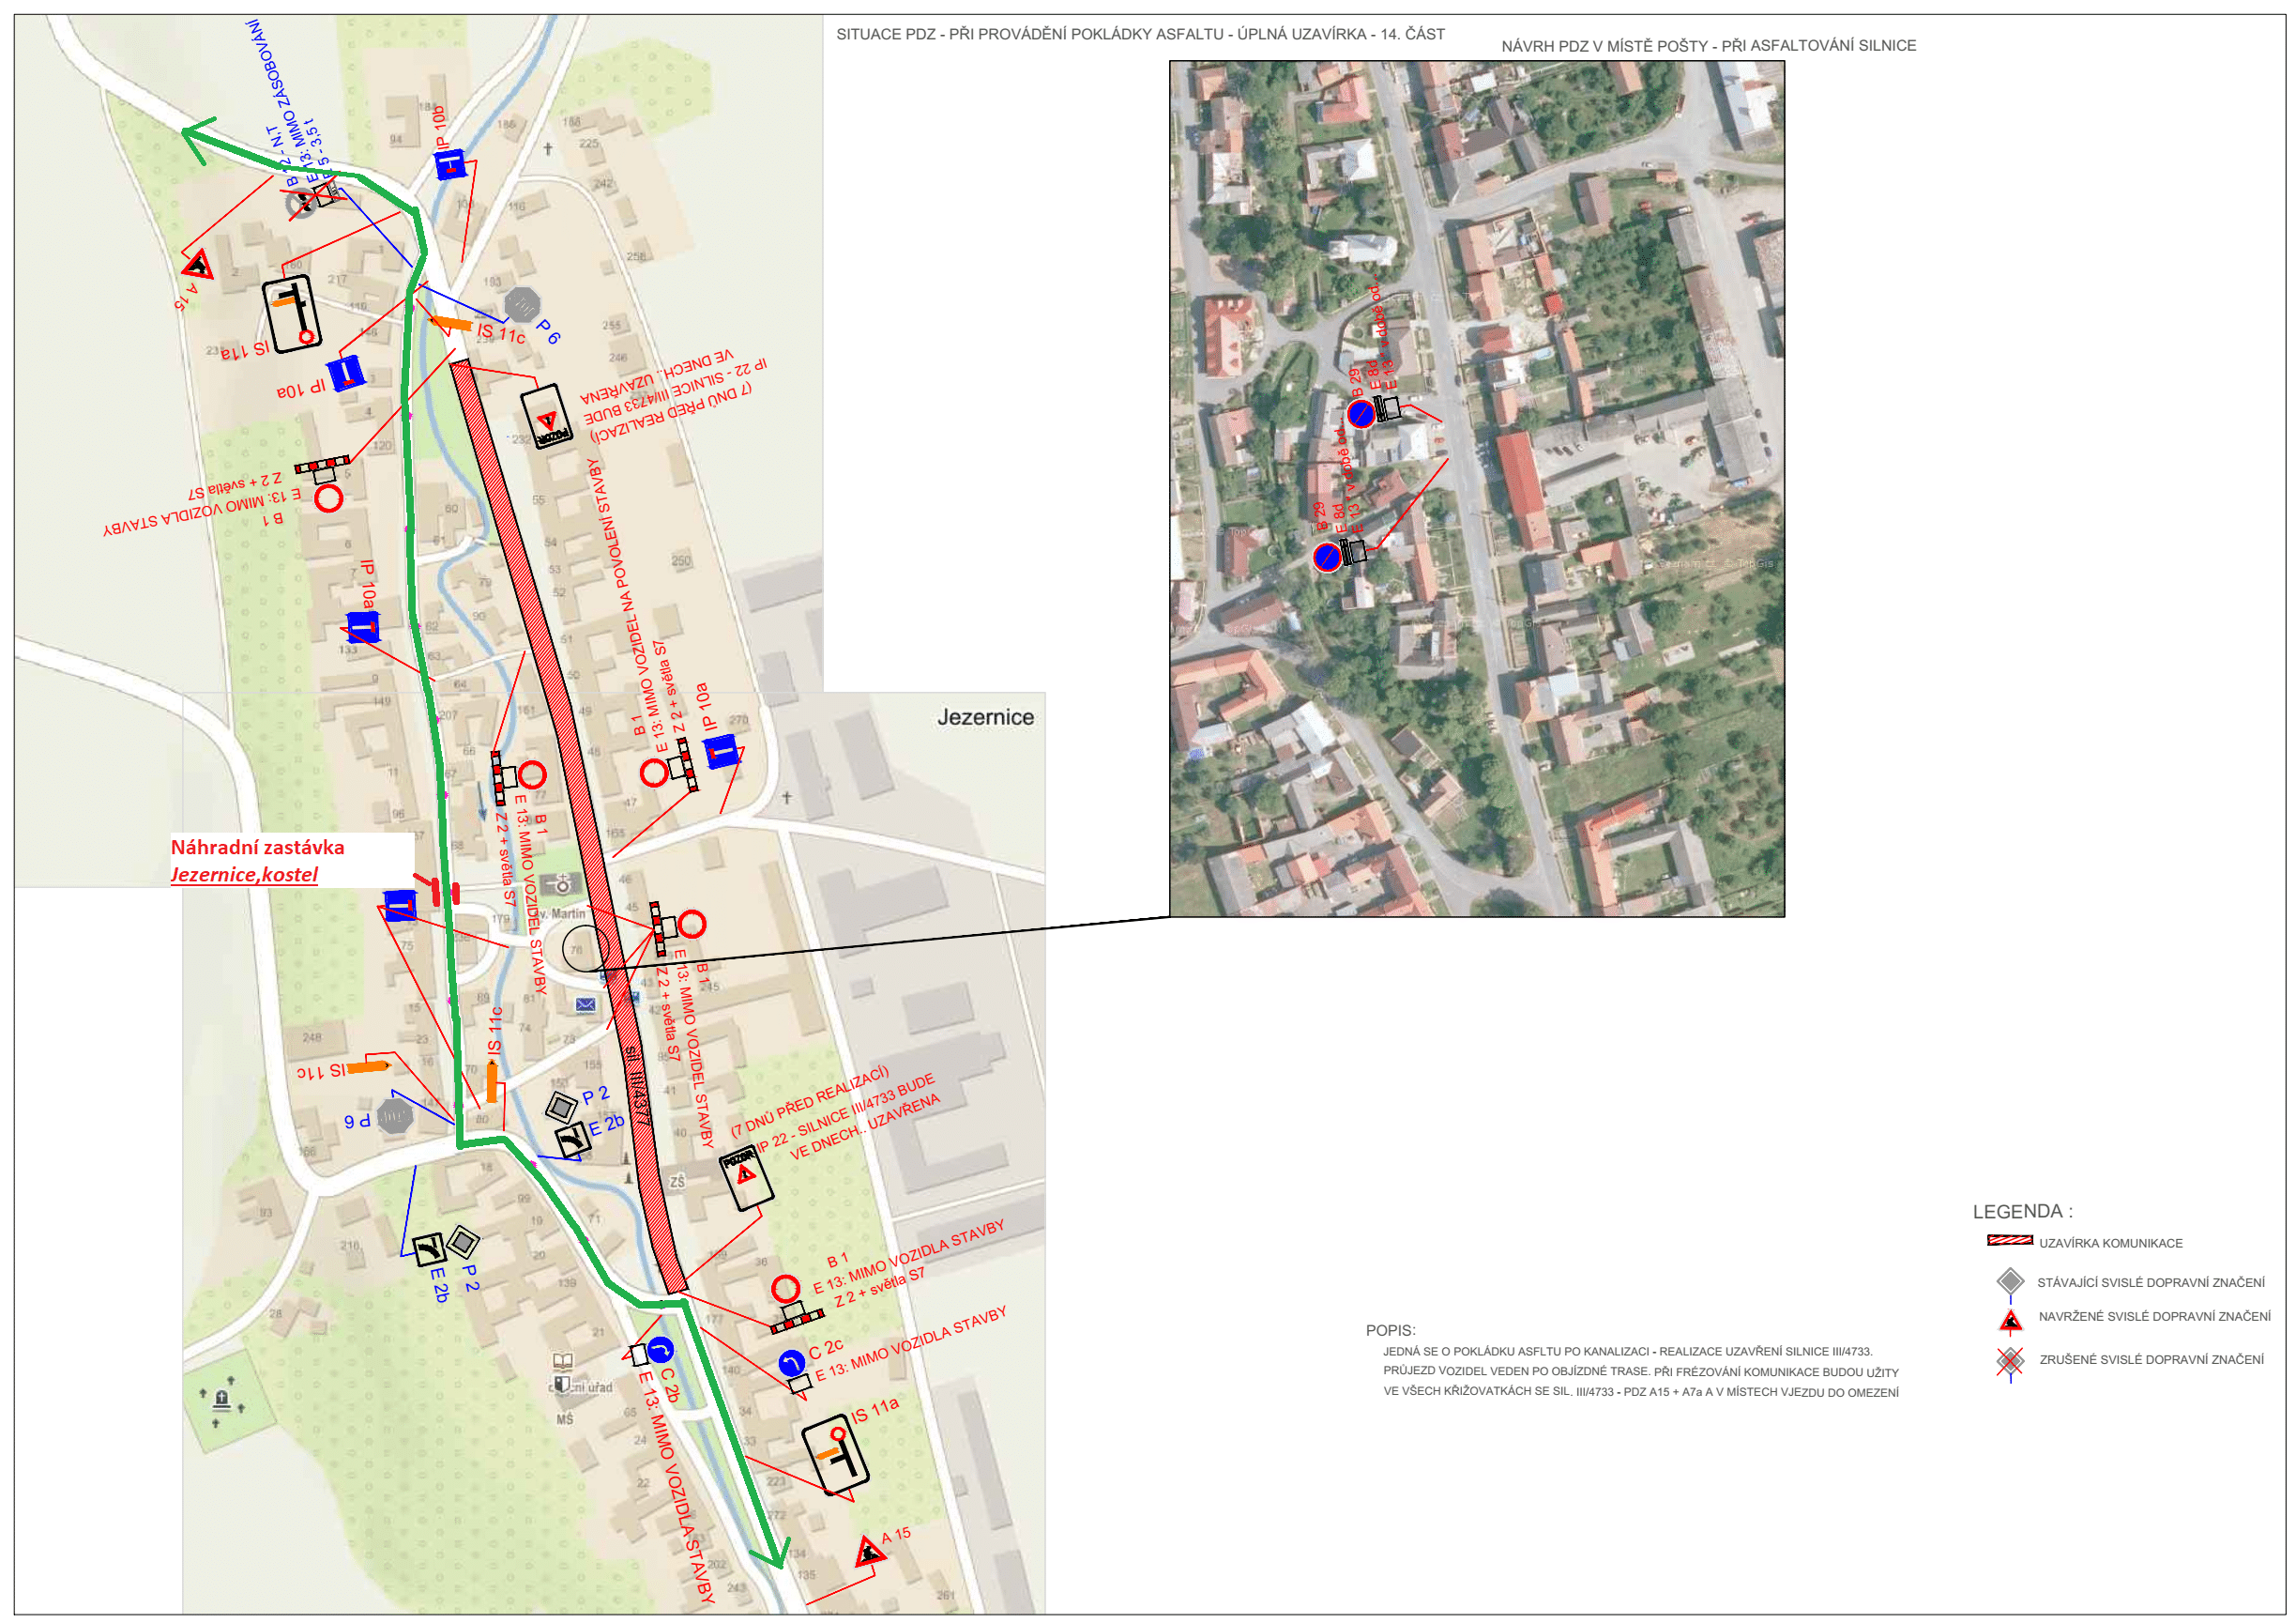Click the upper B 29 no-stopping sign in aerial photo
The width and height of the screenshot is (2296, 1623).
coord(1361,413)
